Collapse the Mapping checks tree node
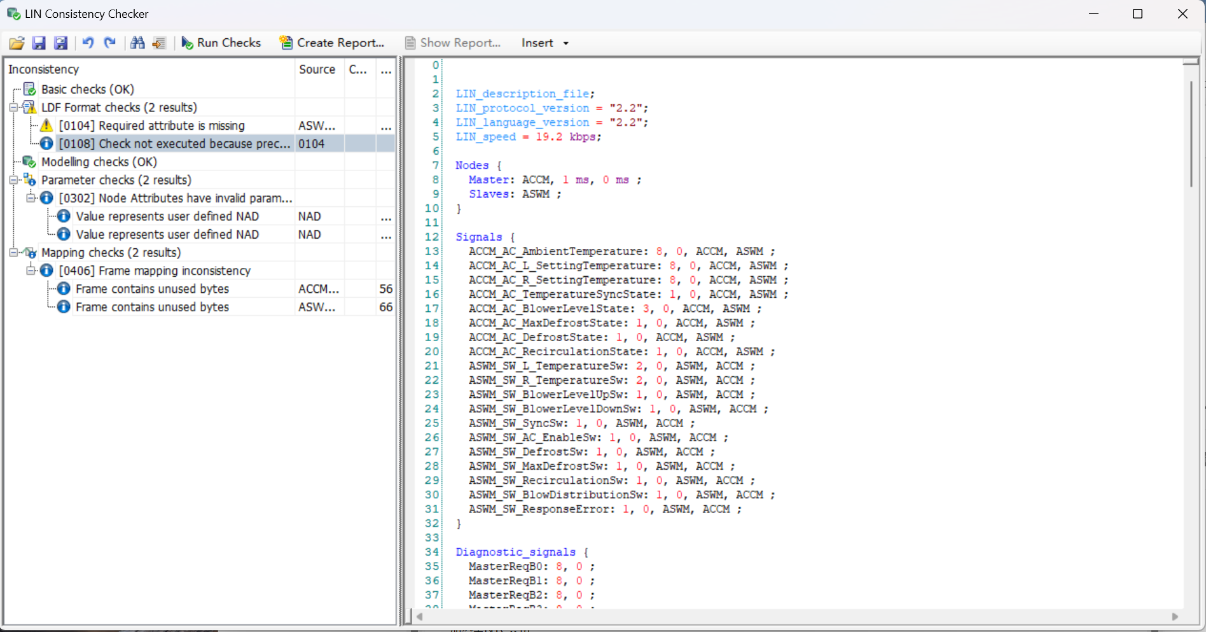The image size is (1206, 632). click(x=13, y=253)
